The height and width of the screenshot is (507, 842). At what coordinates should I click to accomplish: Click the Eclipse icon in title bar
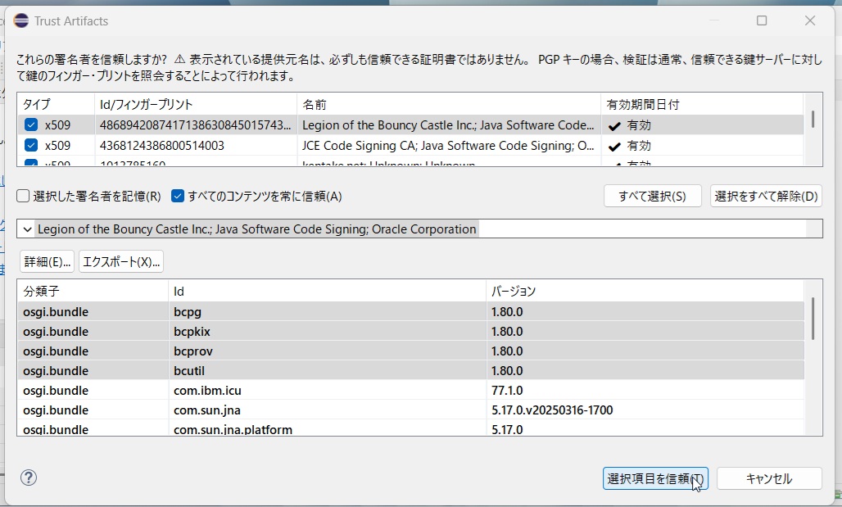click(x=21, y=20)
